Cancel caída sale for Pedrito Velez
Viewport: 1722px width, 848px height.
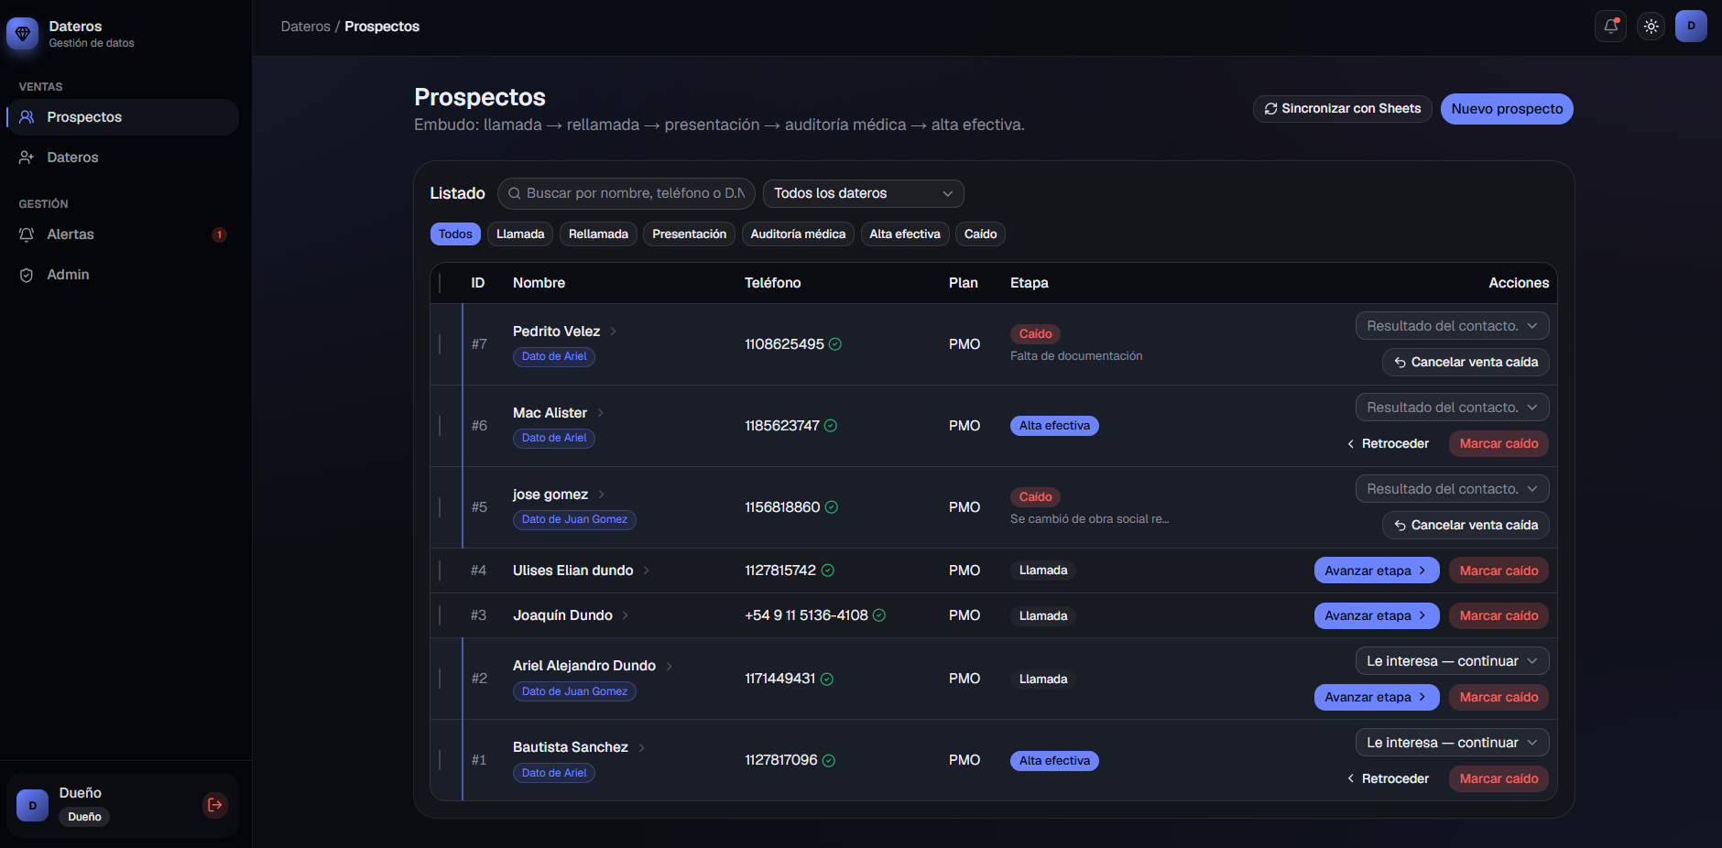pos(1466,363)
